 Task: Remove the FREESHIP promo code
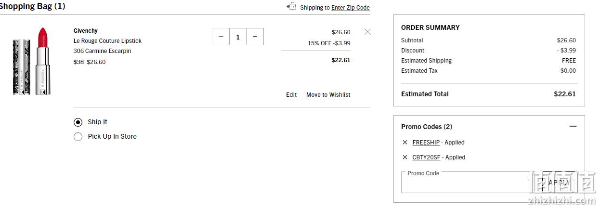pyautogui.click(x=405, y=143)
